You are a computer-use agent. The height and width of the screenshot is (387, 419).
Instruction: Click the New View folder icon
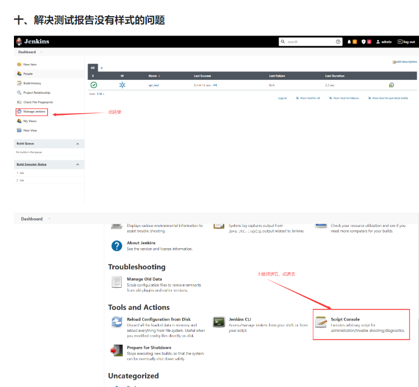point(19,130)
